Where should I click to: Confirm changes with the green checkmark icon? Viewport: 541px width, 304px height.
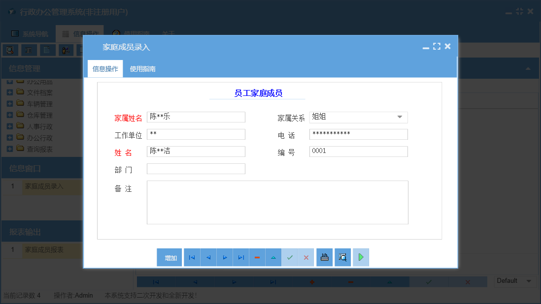tap(290, 257)
